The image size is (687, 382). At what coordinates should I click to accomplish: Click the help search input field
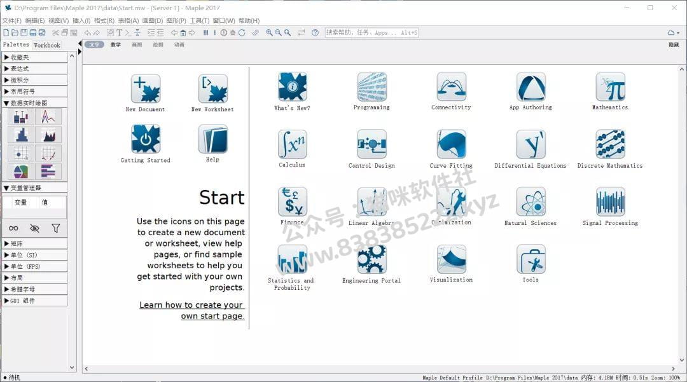(x=371, y=33)
